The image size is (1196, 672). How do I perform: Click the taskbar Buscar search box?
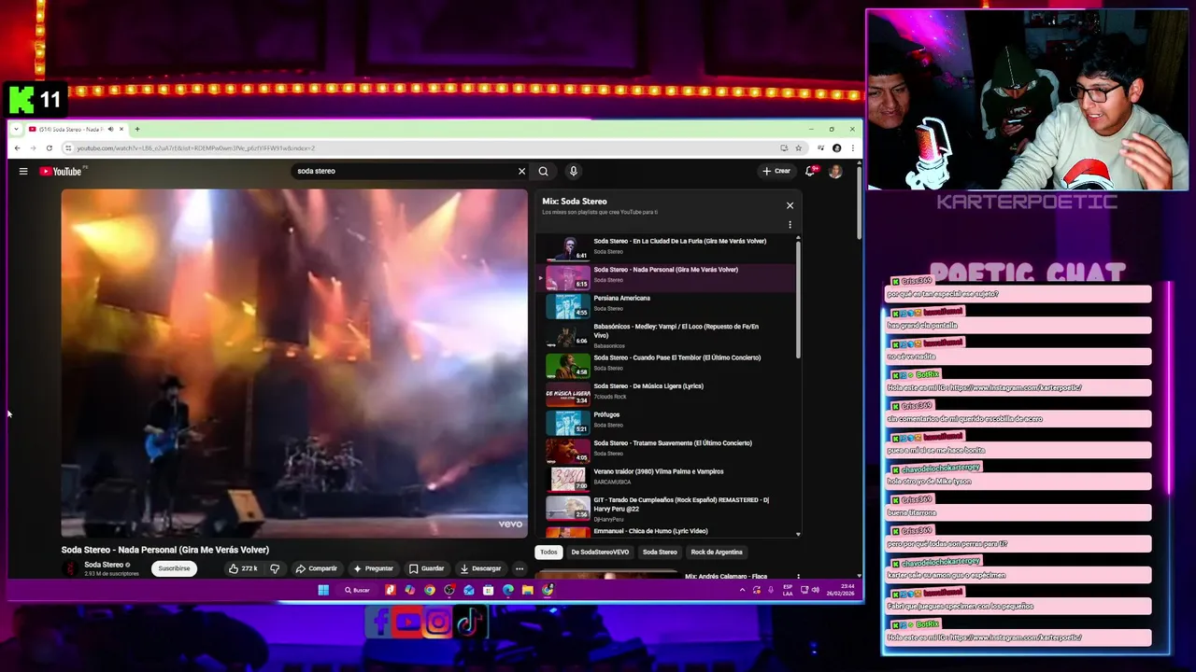click(x=358, y=590)
